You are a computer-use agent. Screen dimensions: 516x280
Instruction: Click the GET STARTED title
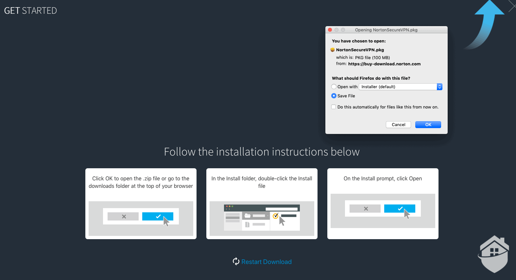click(x=30, y=10)
